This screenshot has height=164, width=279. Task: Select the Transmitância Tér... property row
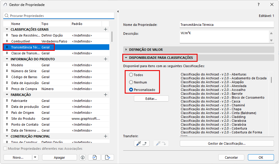(56, 47)
